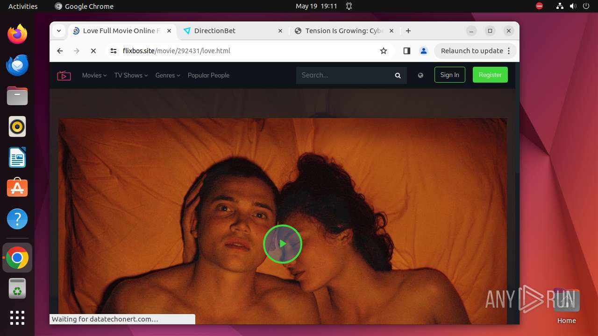Viewport: 598px width, 336px height.
Task: Open the Activities overview
Action: [x=23, y=6]
